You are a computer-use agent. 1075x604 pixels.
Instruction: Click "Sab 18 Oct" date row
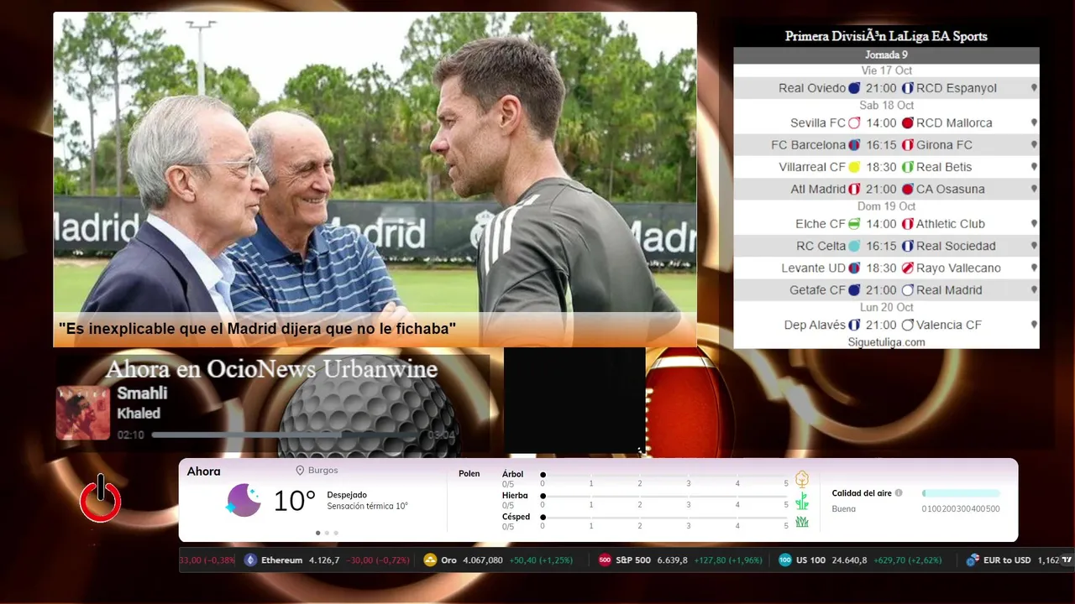point(886,106)
